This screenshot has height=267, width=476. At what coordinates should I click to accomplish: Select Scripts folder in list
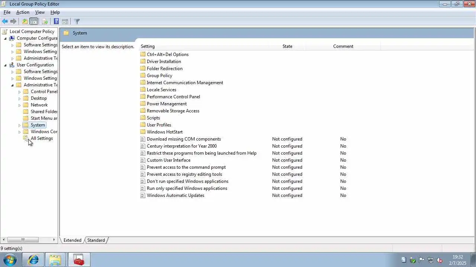(x=150, y=118)
